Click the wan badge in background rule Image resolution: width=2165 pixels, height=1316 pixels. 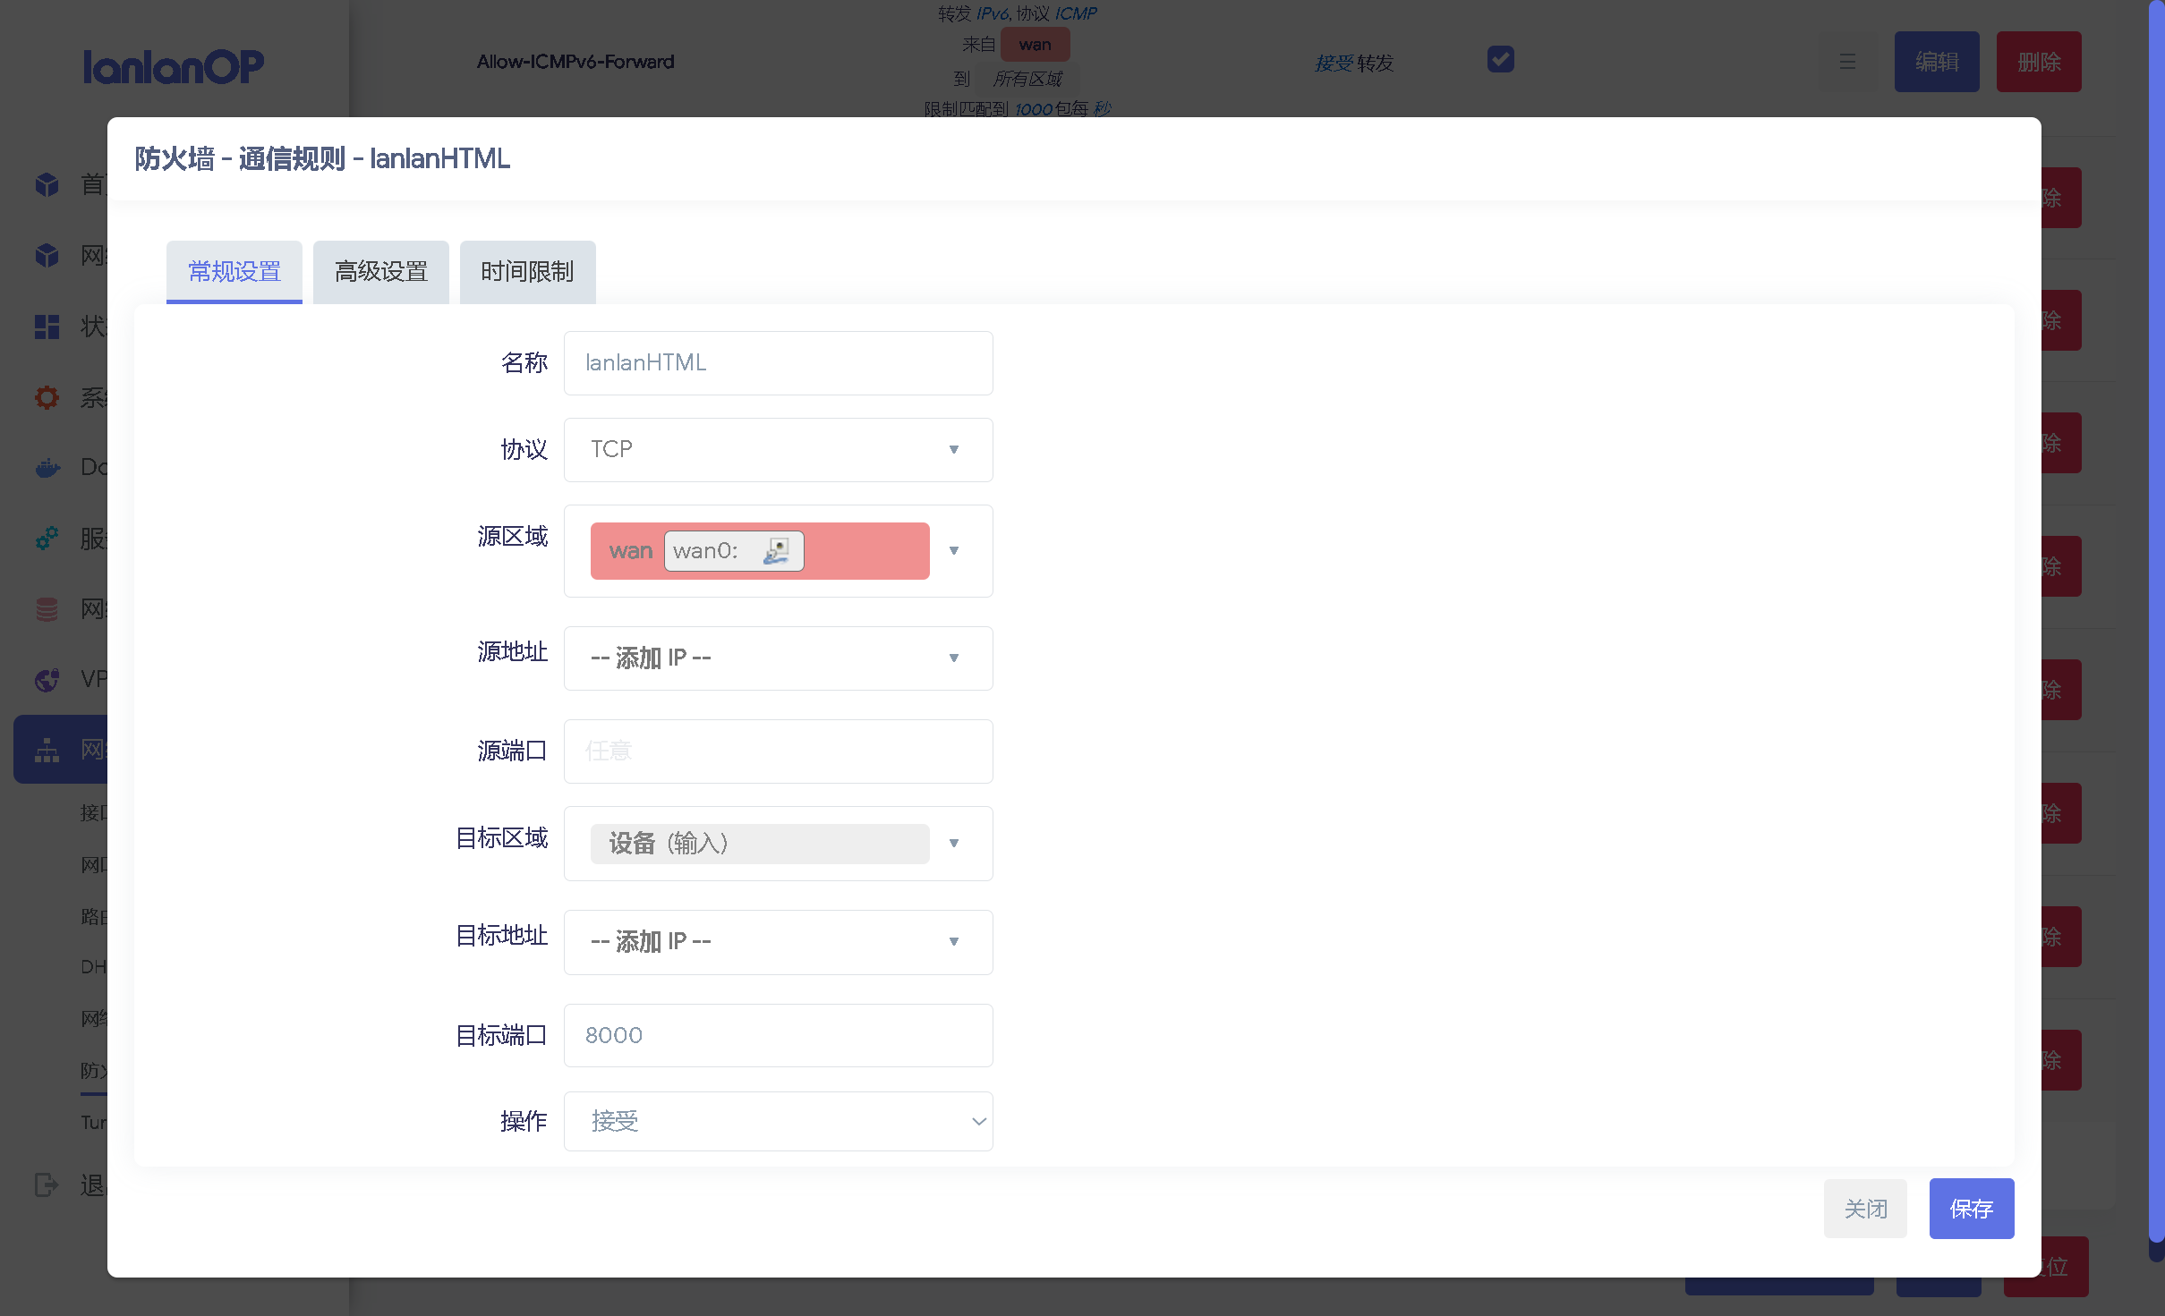(x=1035, y=45)
